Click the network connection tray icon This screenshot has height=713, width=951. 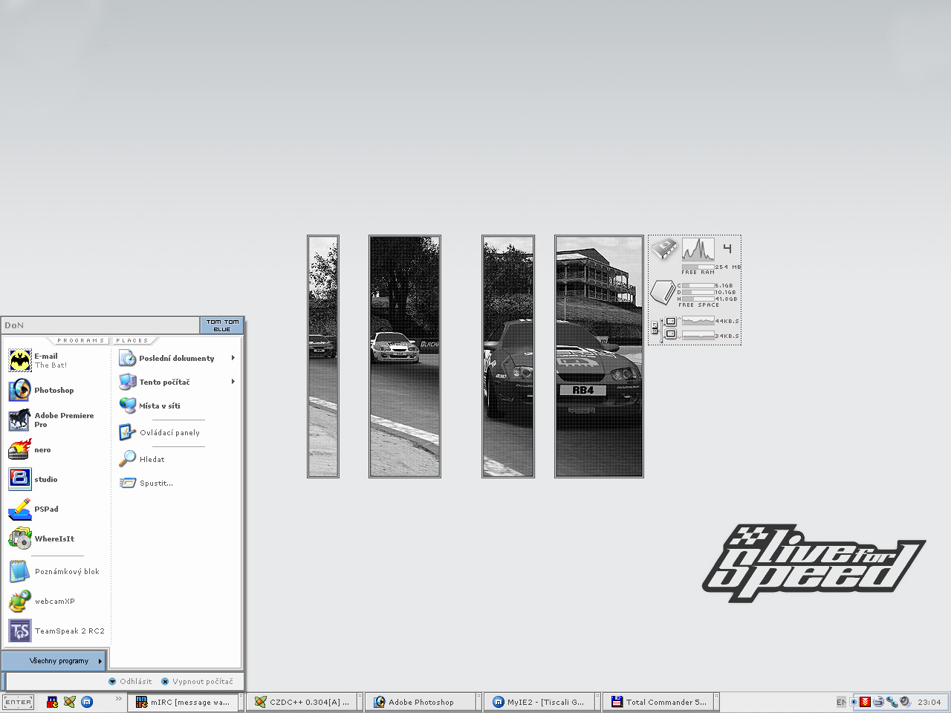[x=892, y=702]
